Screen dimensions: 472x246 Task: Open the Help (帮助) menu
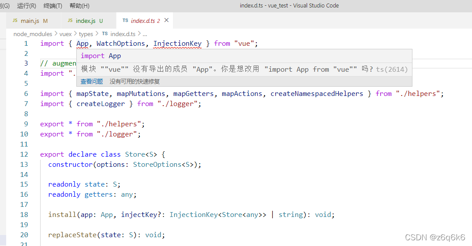tap(79, 6)
